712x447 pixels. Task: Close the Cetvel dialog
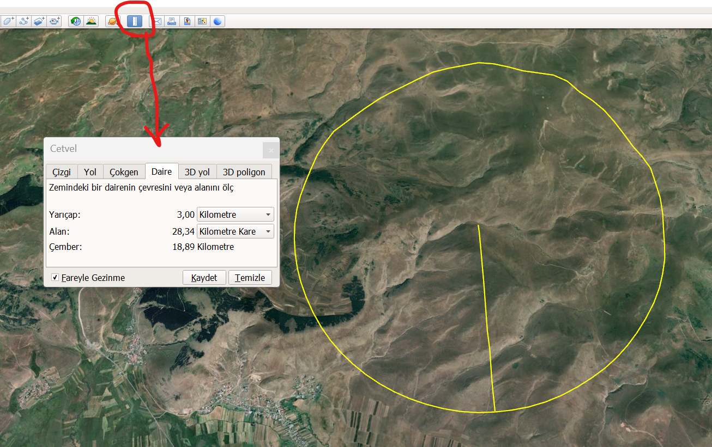[271, 150]
